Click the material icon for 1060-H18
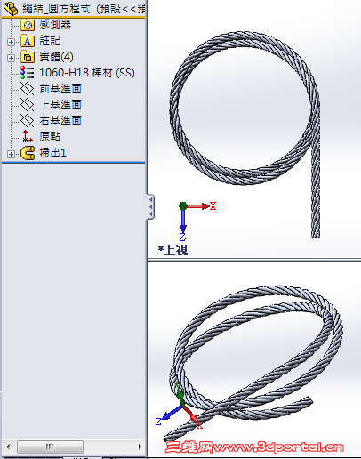Image resolution: width=361 pixels, height=459 pixels. click(x=28, y=73)
